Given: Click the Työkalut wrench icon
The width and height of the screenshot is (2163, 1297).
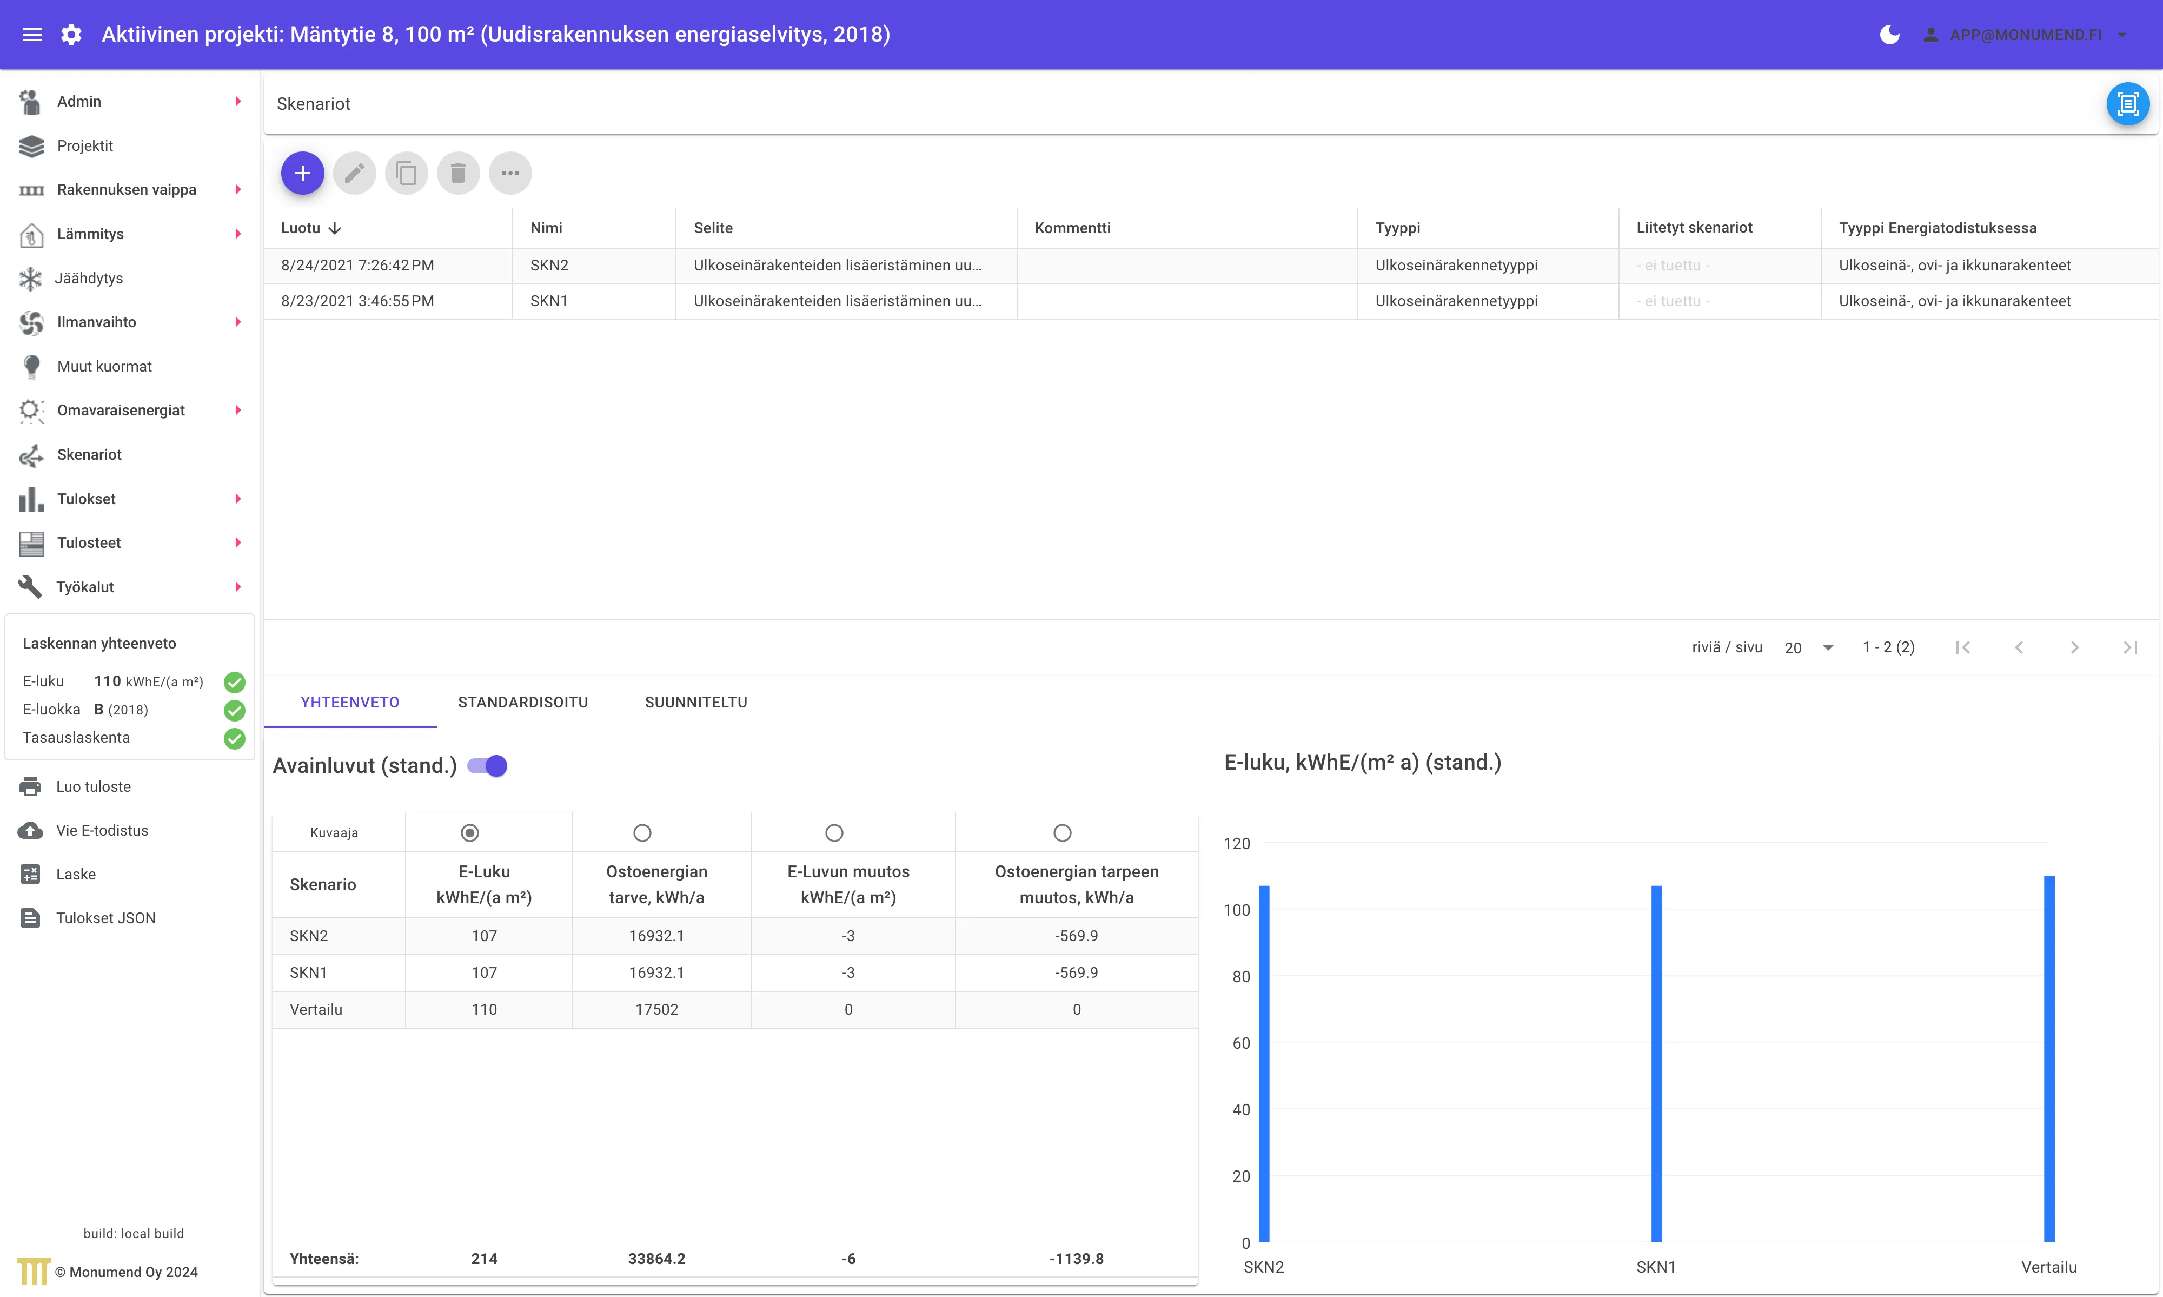Looking at the screenshot, I should 31,586.
